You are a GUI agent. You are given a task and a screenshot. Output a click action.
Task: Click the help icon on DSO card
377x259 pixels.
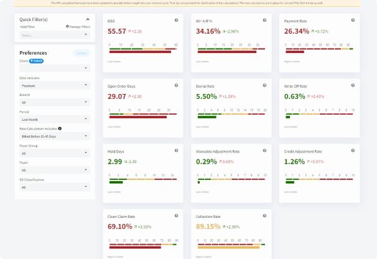point(177,21)
